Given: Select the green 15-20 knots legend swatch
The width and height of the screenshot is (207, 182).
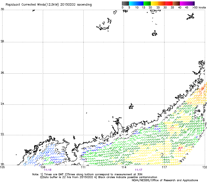Looking at the screenshot, I should pyautogui.click(x=147, y=3).
